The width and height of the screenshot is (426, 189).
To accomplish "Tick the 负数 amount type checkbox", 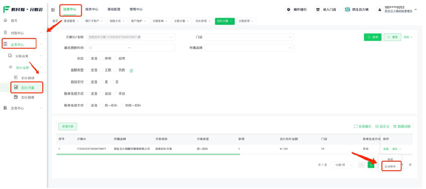I will pos(116,70).
